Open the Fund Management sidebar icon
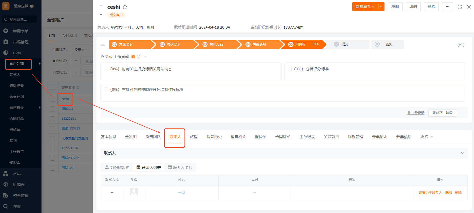The width and height of the screenshot is (474, 213). [x=5, y=196]
